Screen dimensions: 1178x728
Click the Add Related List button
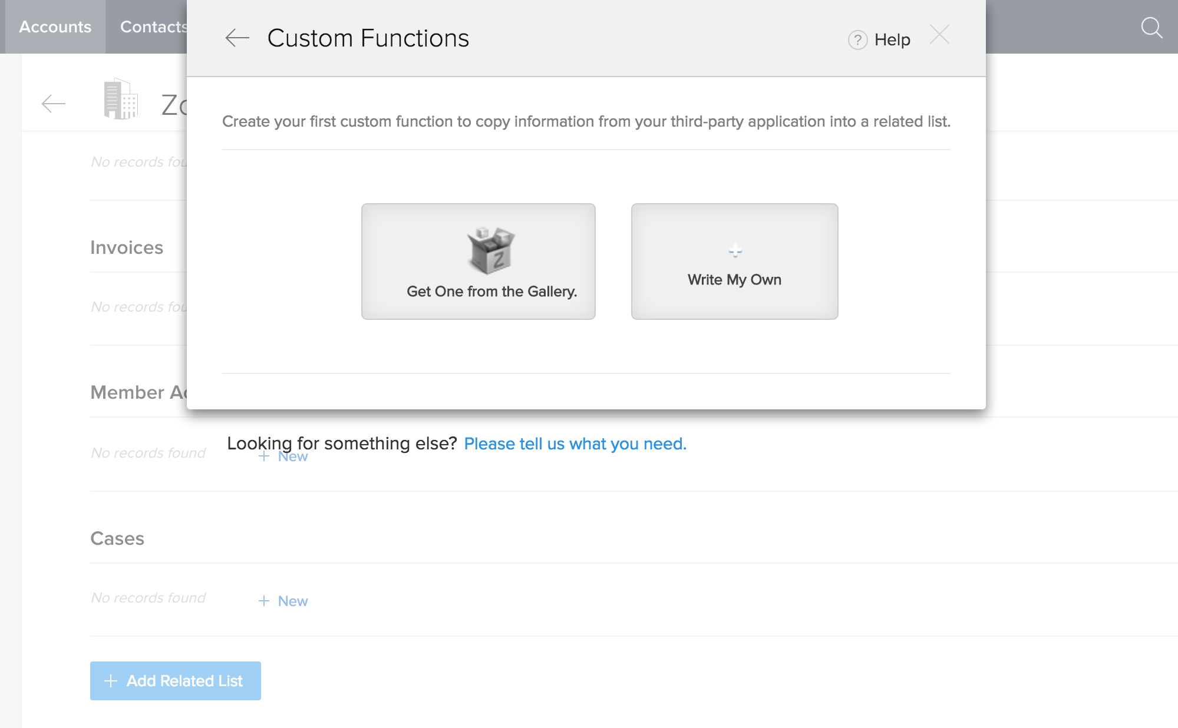tap(175, 681)
